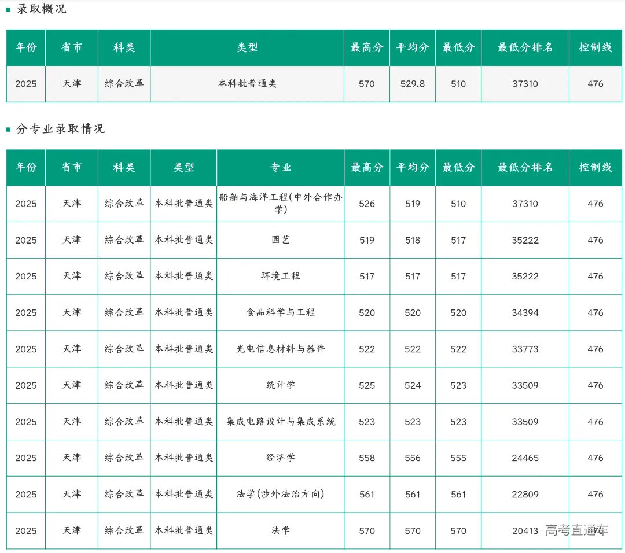The image size is (625, 553).
Task: Click the green square bullet beside 分专业录取情况
Action: [8, 130]
